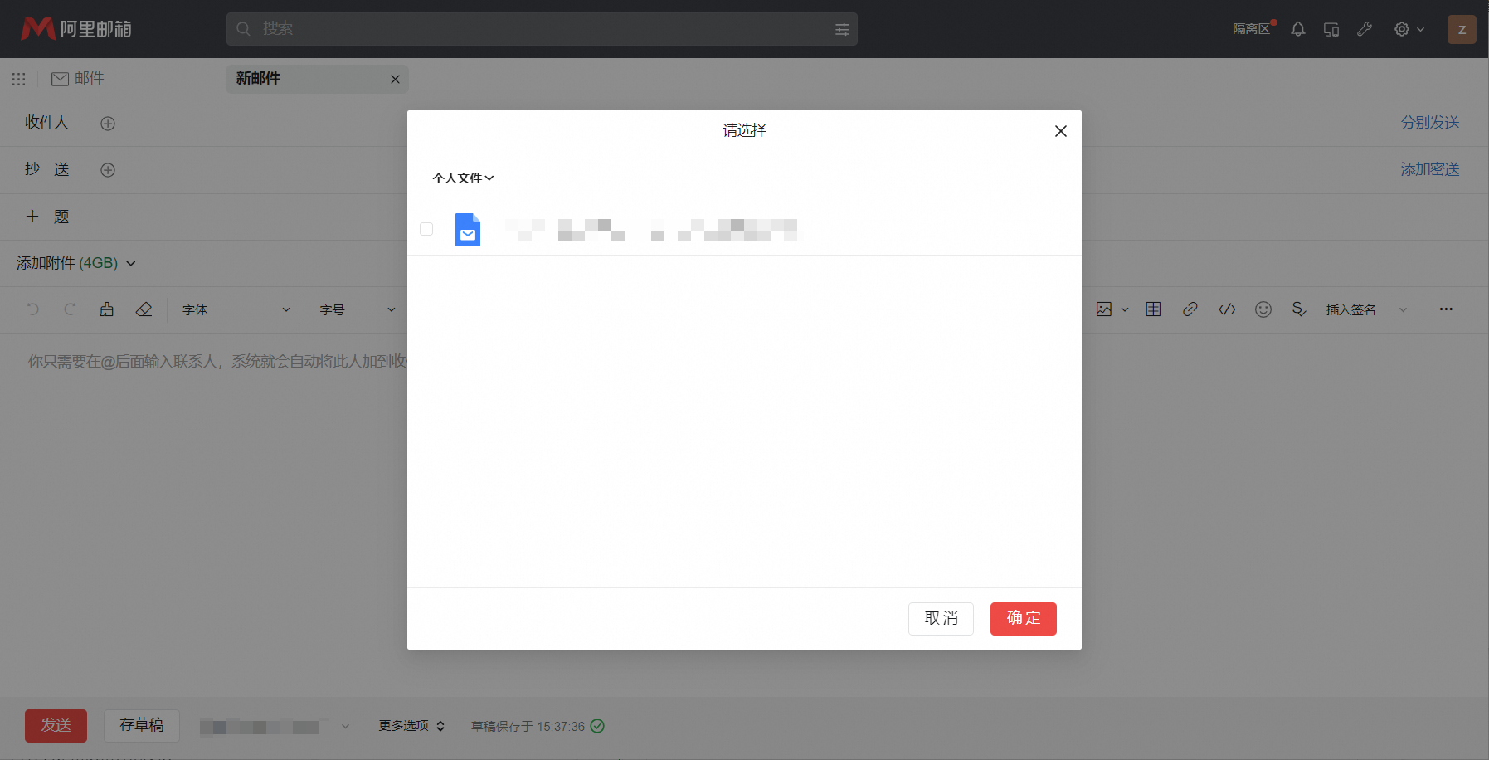The height and width of the screenshot is (760, 1489).
Task: Open the notification bell icon
Action: point(1297,28)
